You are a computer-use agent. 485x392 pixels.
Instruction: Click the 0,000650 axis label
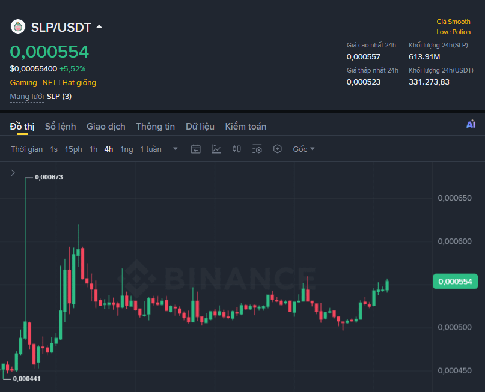(x=454, y=198)
